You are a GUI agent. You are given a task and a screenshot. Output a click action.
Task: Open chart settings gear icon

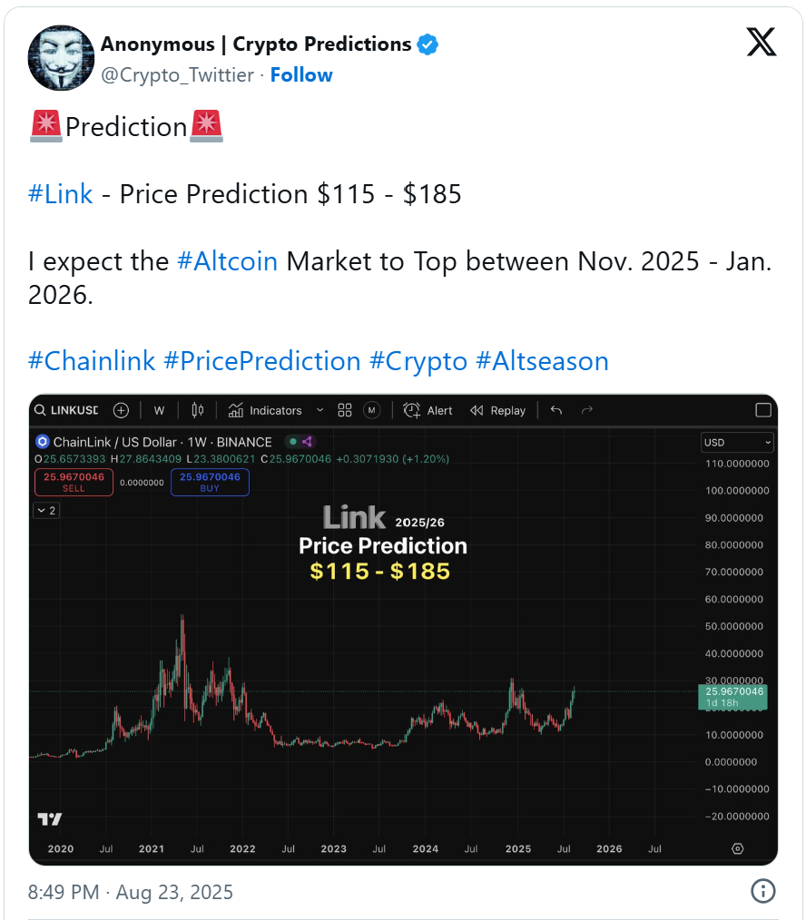click(x=738, y=848)
